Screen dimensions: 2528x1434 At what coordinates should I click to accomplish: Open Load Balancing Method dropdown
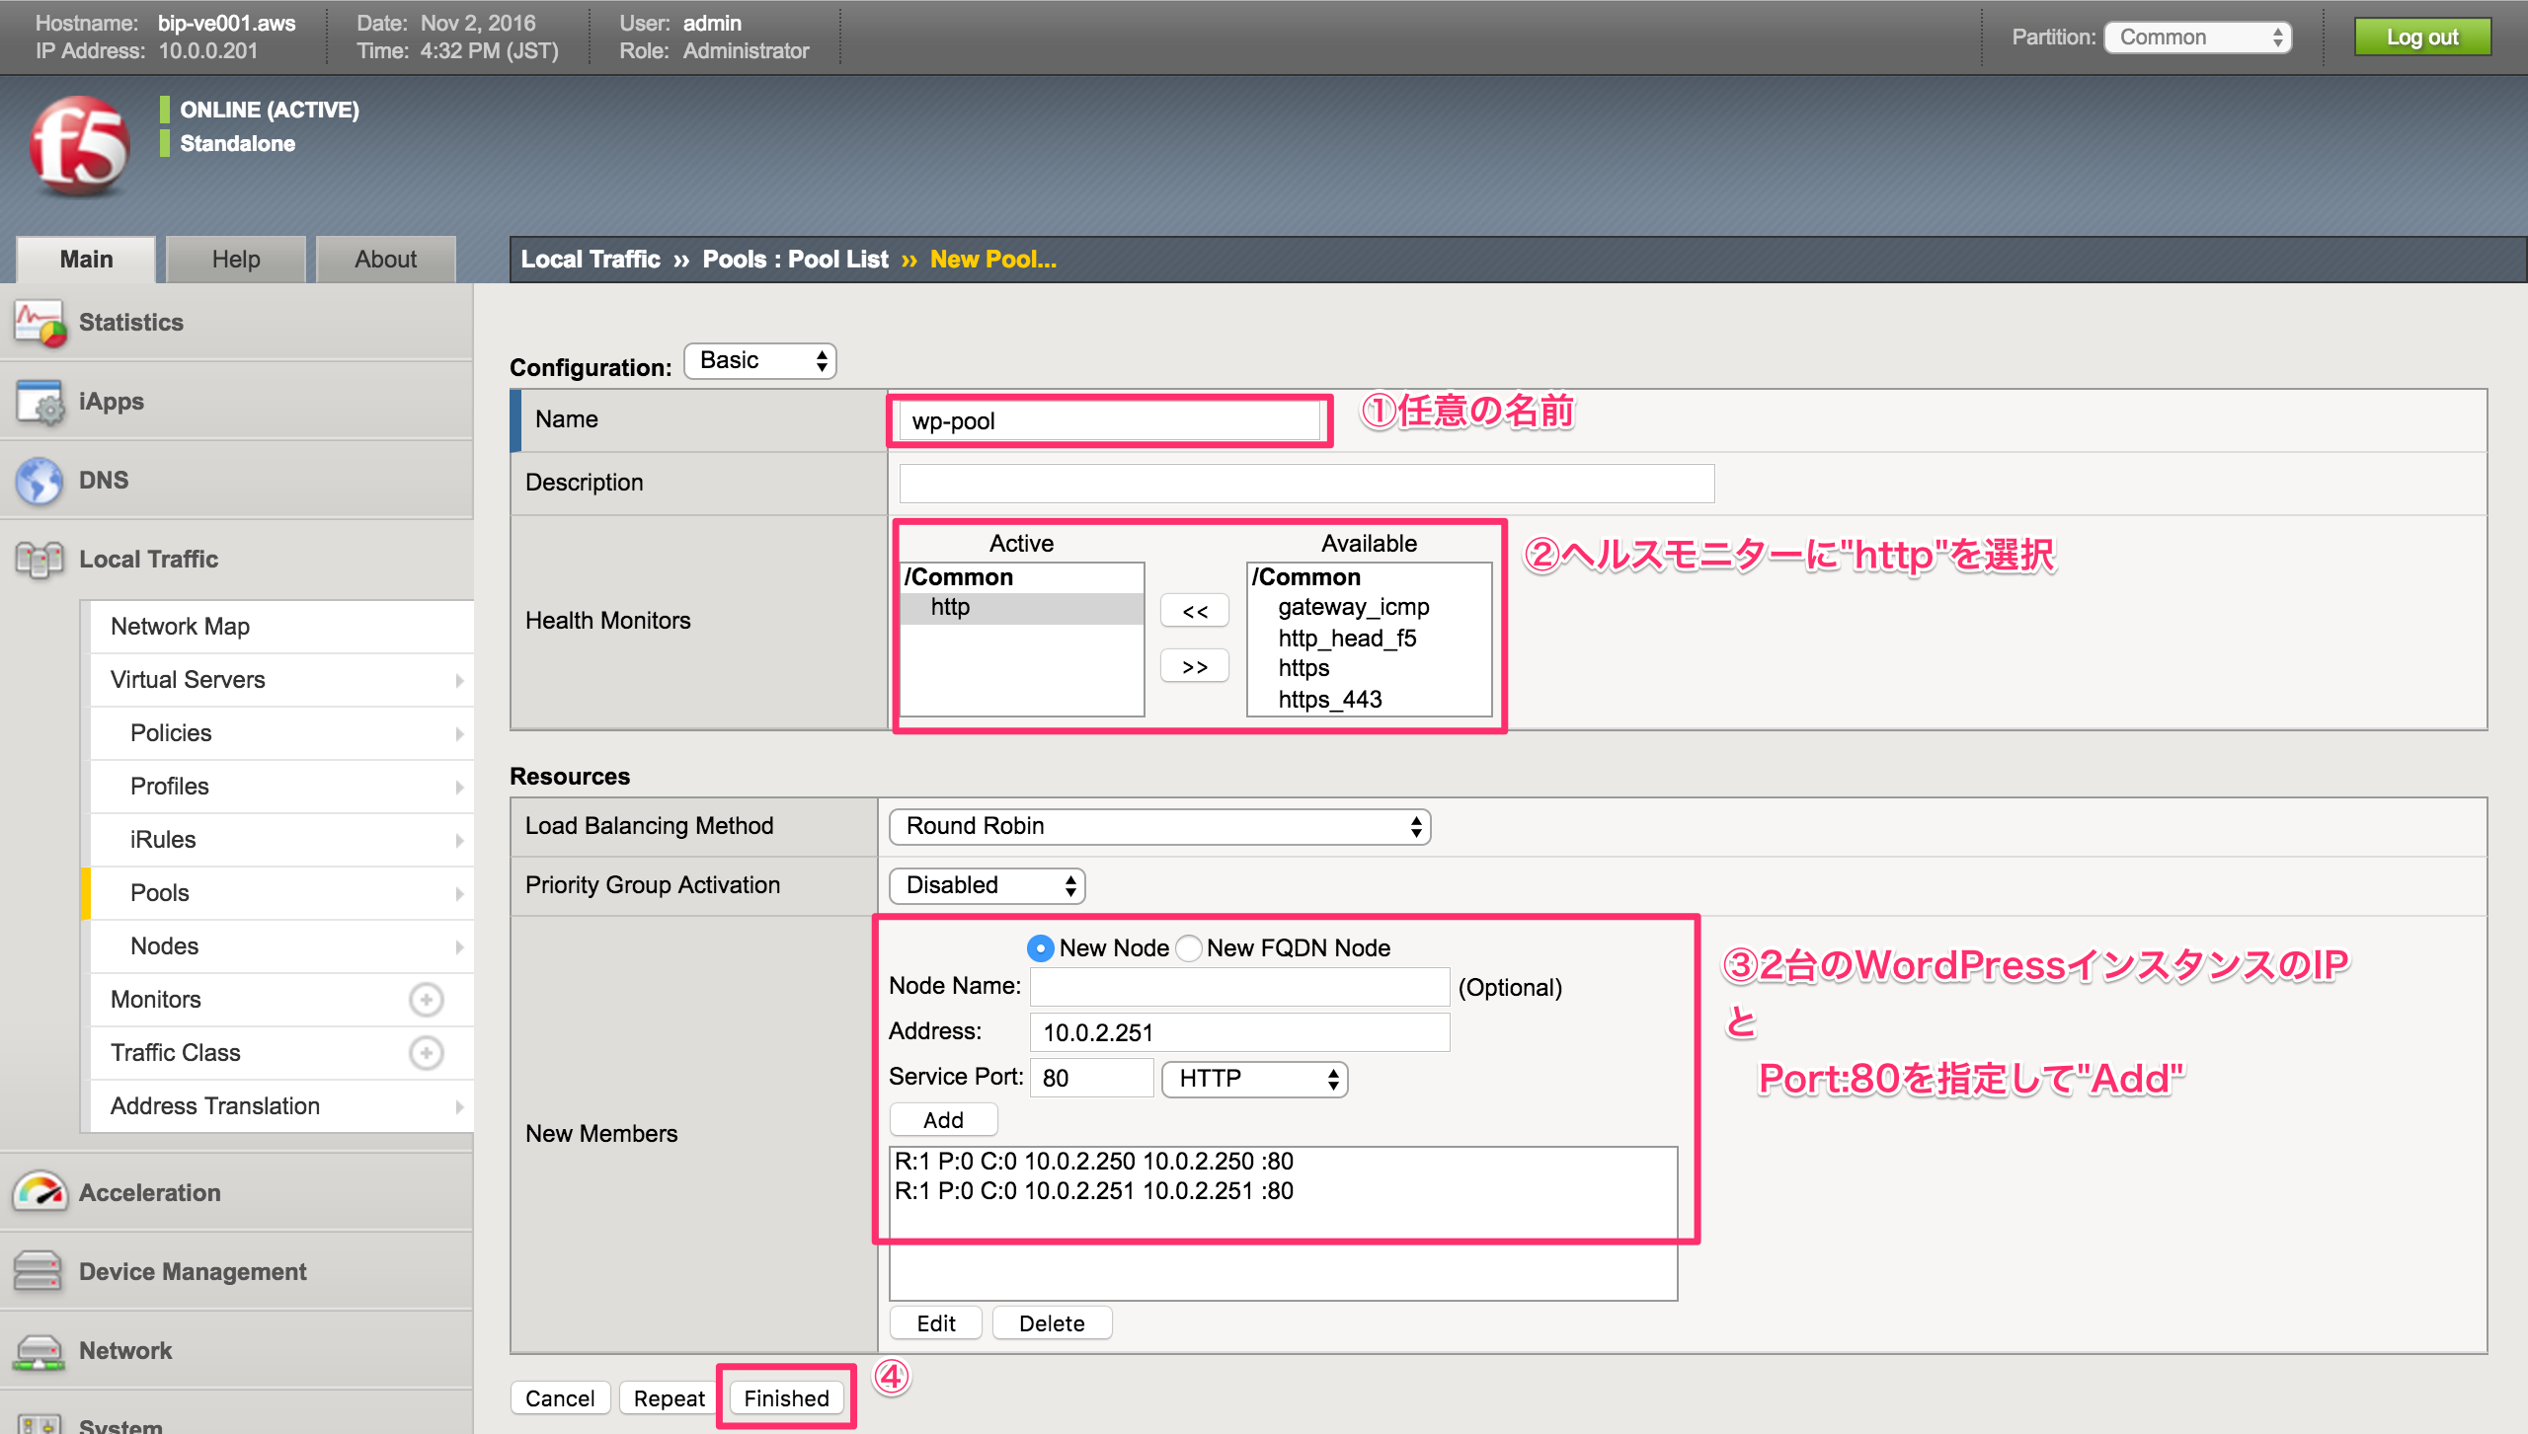coord(1160,827)
